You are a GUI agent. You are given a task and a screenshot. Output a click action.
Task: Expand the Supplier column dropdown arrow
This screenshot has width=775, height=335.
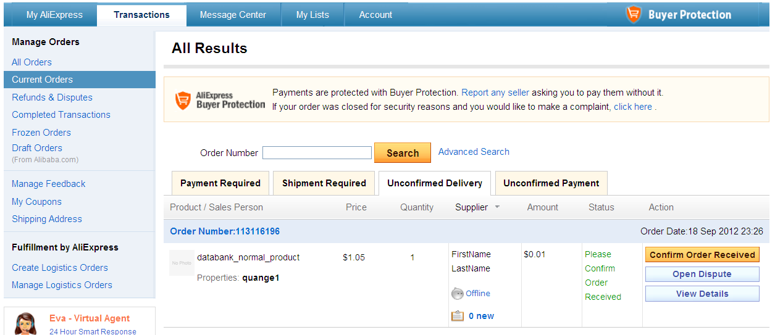click(497, 207)
